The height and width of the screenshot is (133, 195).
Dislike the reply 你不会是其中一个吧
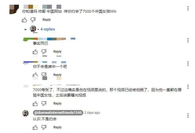tap(44, 75)
